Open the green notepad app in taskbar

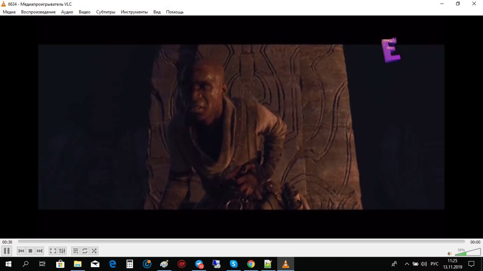tap(268, 264)
